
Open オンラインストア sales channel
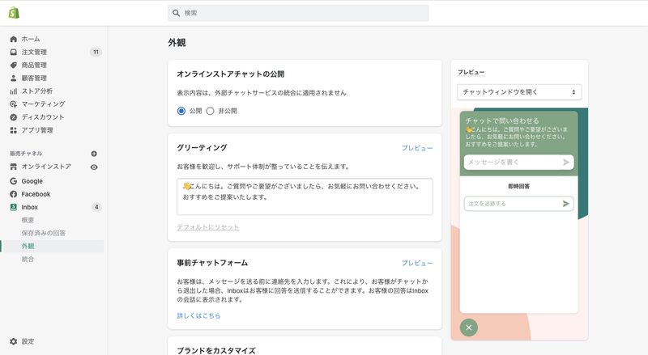tap(46, 167)
